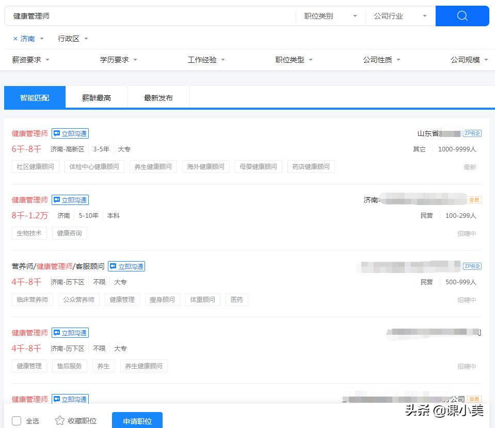Open the 行政区 district dropdown
Viewport: 495px width, 428px height.
[69, 38]
